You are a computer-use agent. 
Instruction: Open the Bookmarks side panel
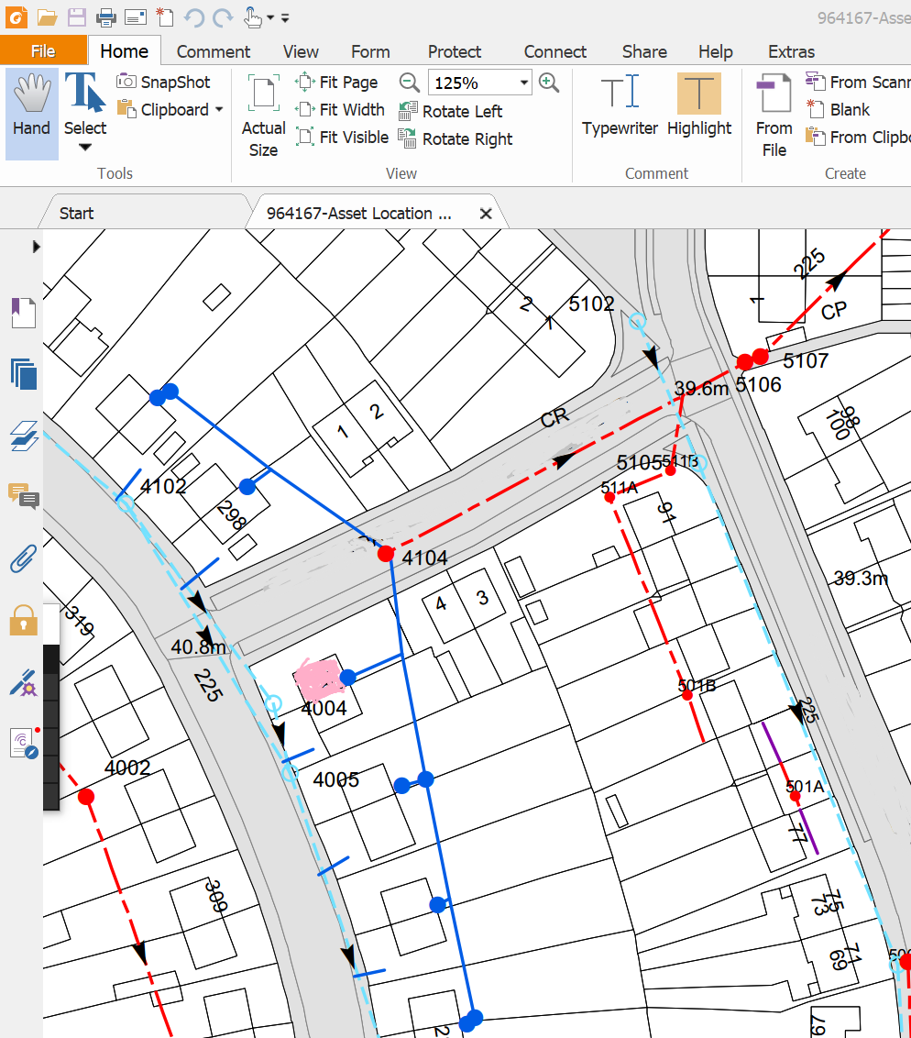pyautogui.click(x=23, y=314)
